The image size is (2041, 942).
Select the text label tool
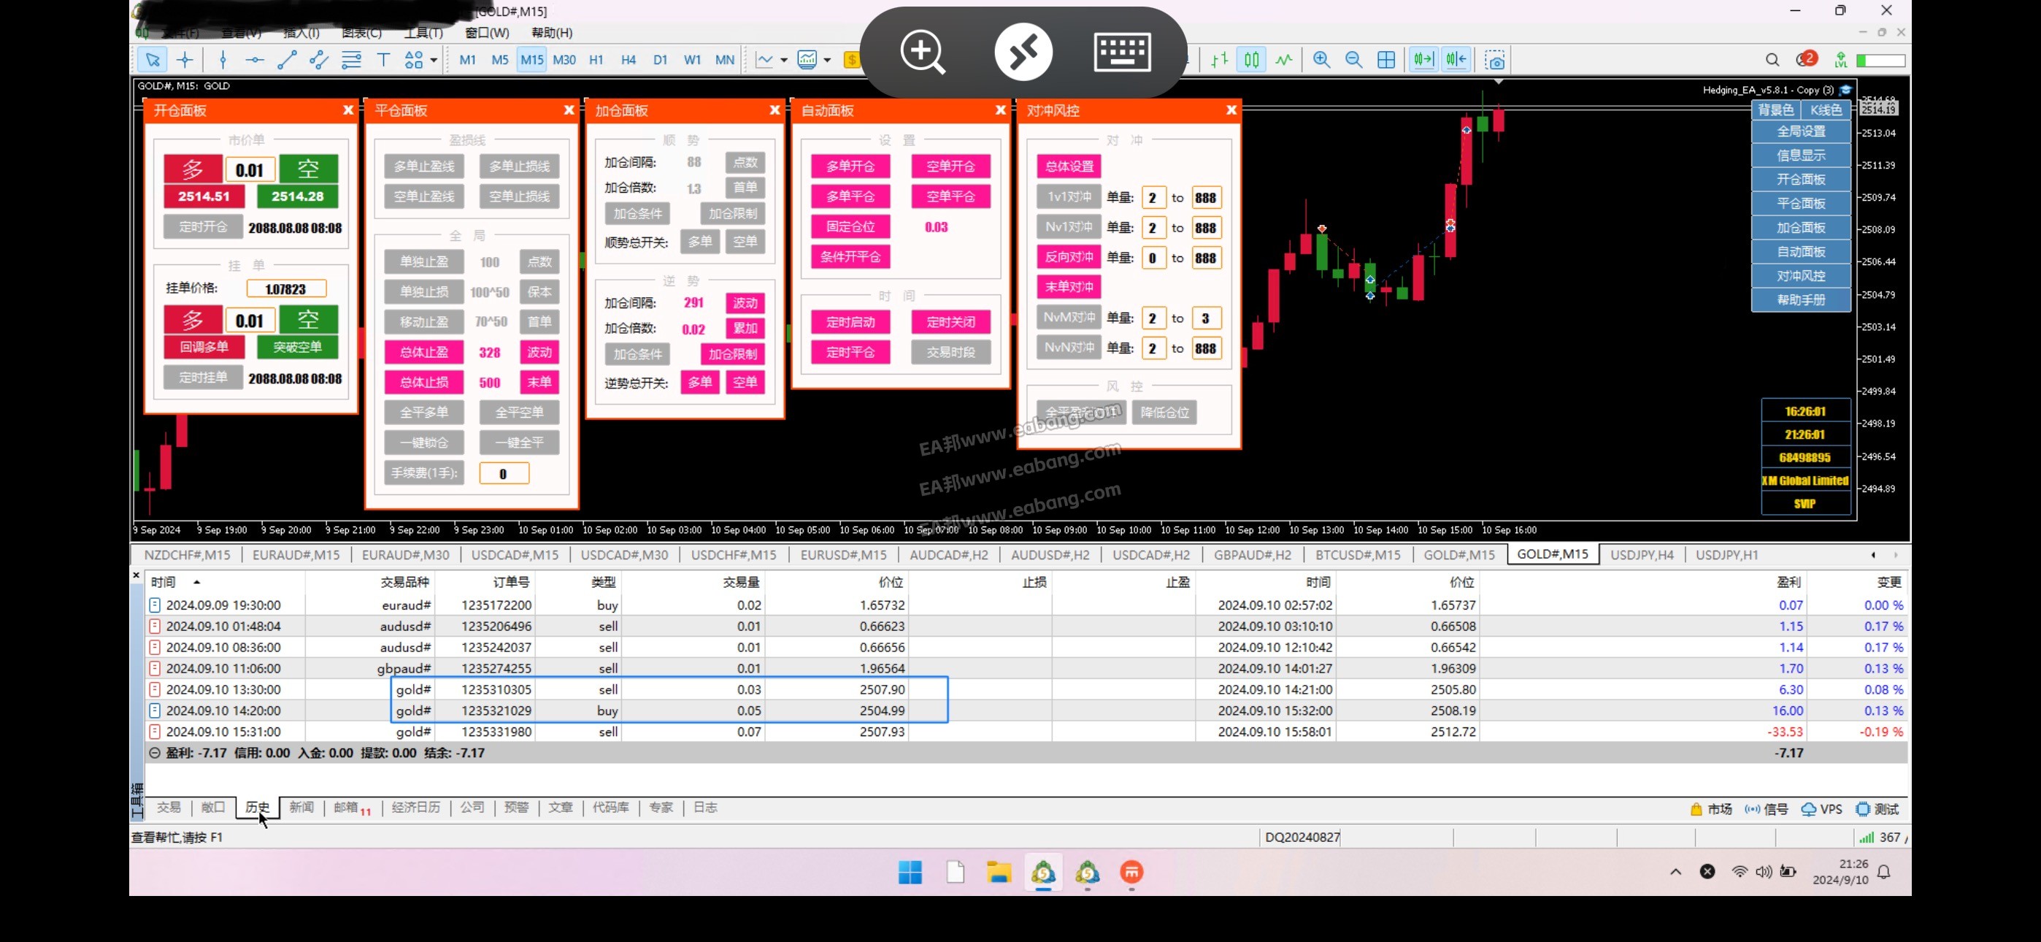pos(383,59)
